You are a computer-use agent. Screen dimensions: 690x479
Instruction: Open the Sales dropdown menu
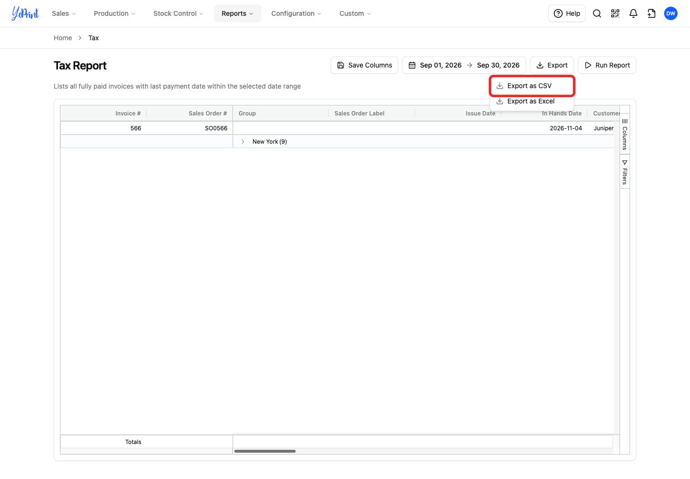pos(64,13)
